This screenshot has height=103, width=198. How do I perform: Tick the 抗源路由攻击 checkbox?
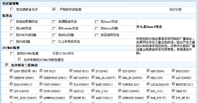[x=54, y=22]
